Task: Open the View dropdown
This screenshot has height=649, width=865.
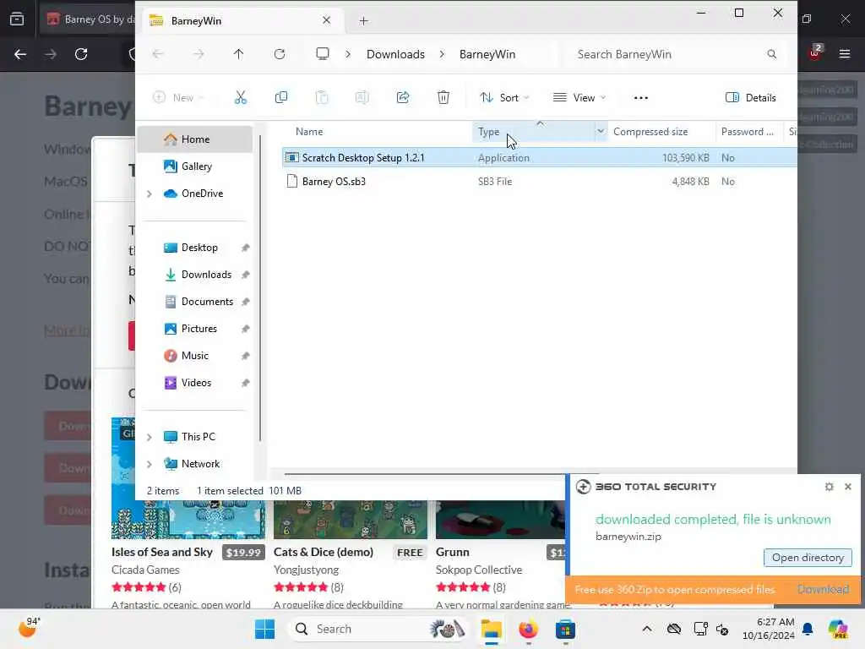Action: [x=579, y=98]
